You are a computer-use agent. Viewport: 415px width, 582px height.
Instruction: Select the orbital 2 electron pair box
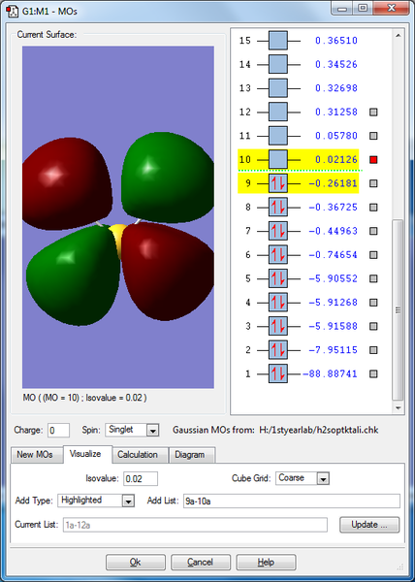(x=278, y=349)
